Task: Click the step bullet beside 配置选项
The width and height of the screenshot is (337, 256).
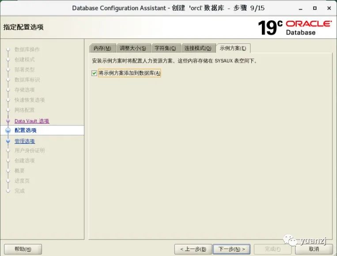Action: pos(8,130)
